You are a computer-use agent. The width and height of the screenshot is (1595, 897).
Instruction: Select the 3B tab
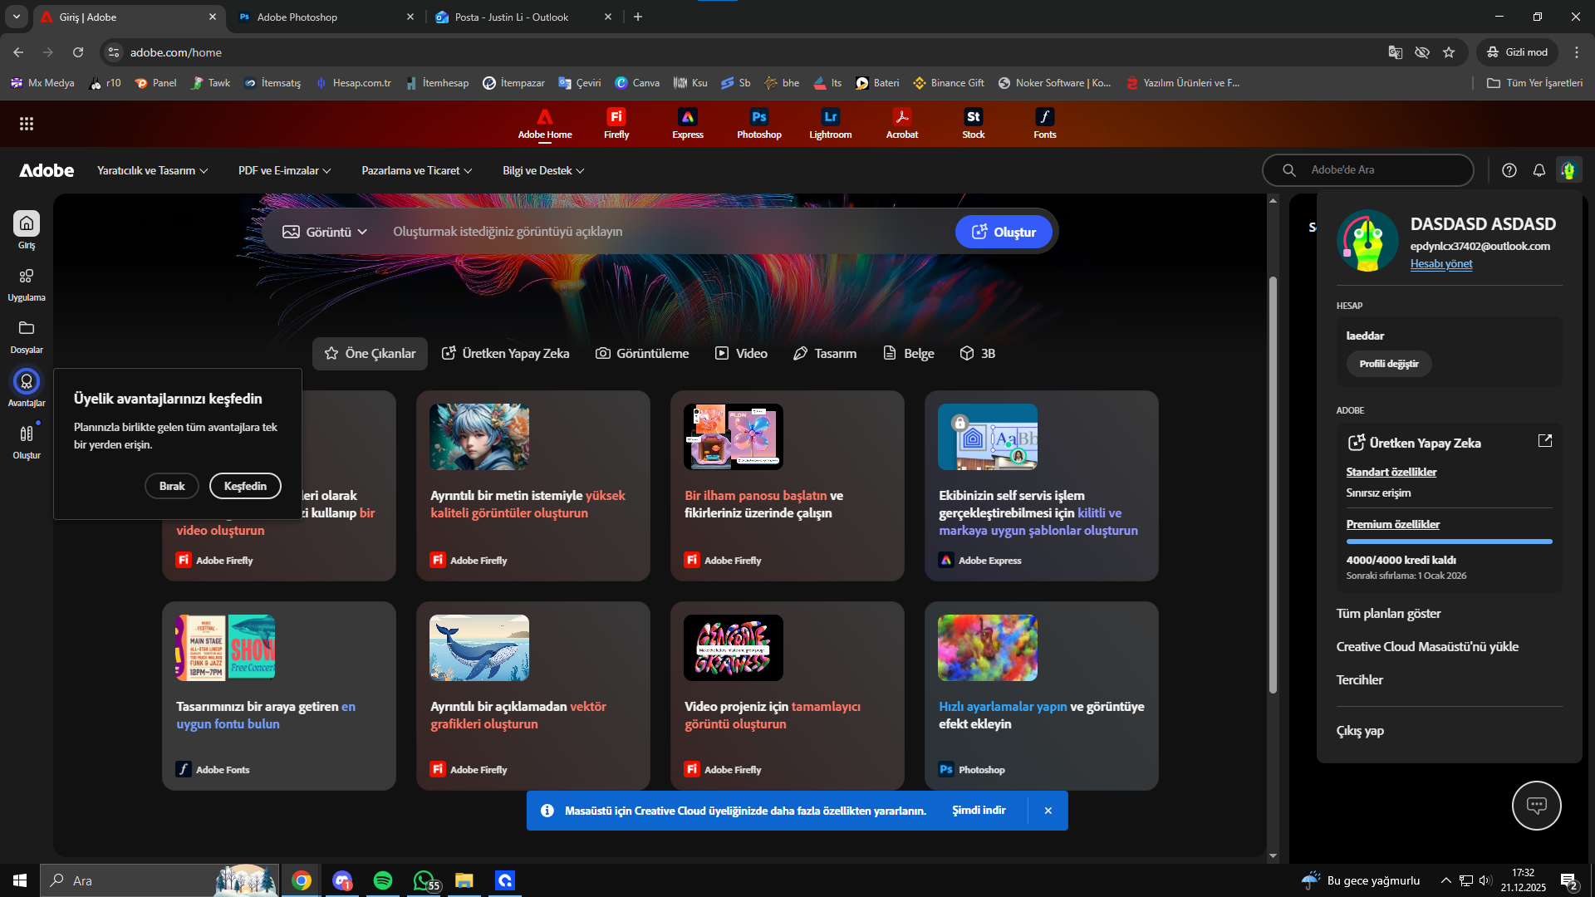(x=978, y=354)
